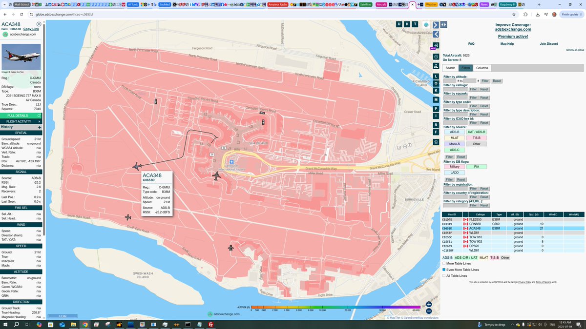Viewport: 586px width, 329px height.
Task: Open FULL DETAILS for ACA348
Action: point(21,116)
